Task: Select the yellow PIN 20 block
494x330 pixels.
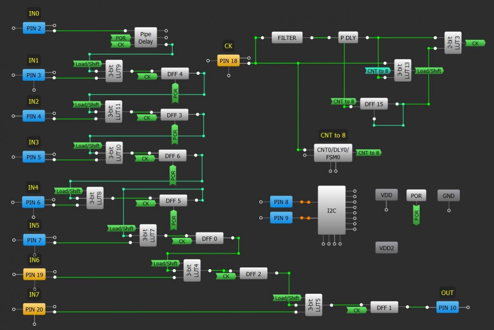Action: tap(34, 309)
